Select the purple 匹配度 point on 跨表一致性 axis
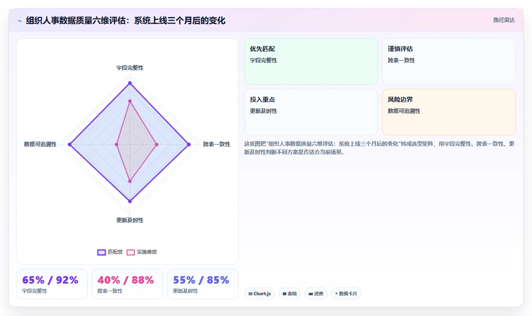532x316 pixels. tap(189, 145)
